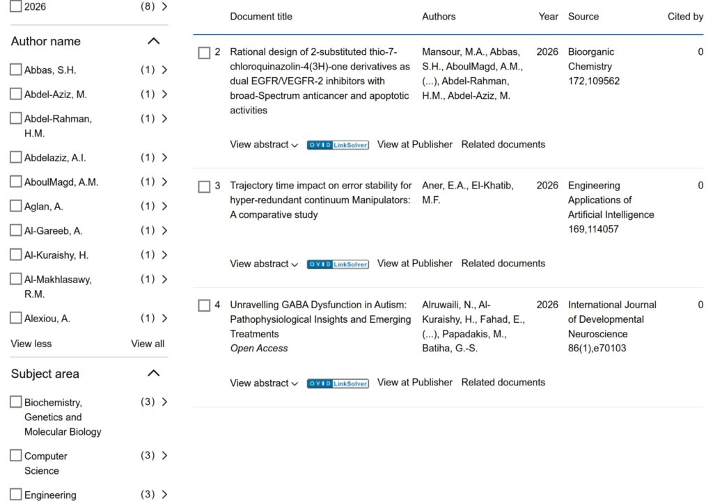Screen dimensions: 713x503
Task: Tick the Abdel-Aziz, M. author checkbox
Action: point(16,94)
